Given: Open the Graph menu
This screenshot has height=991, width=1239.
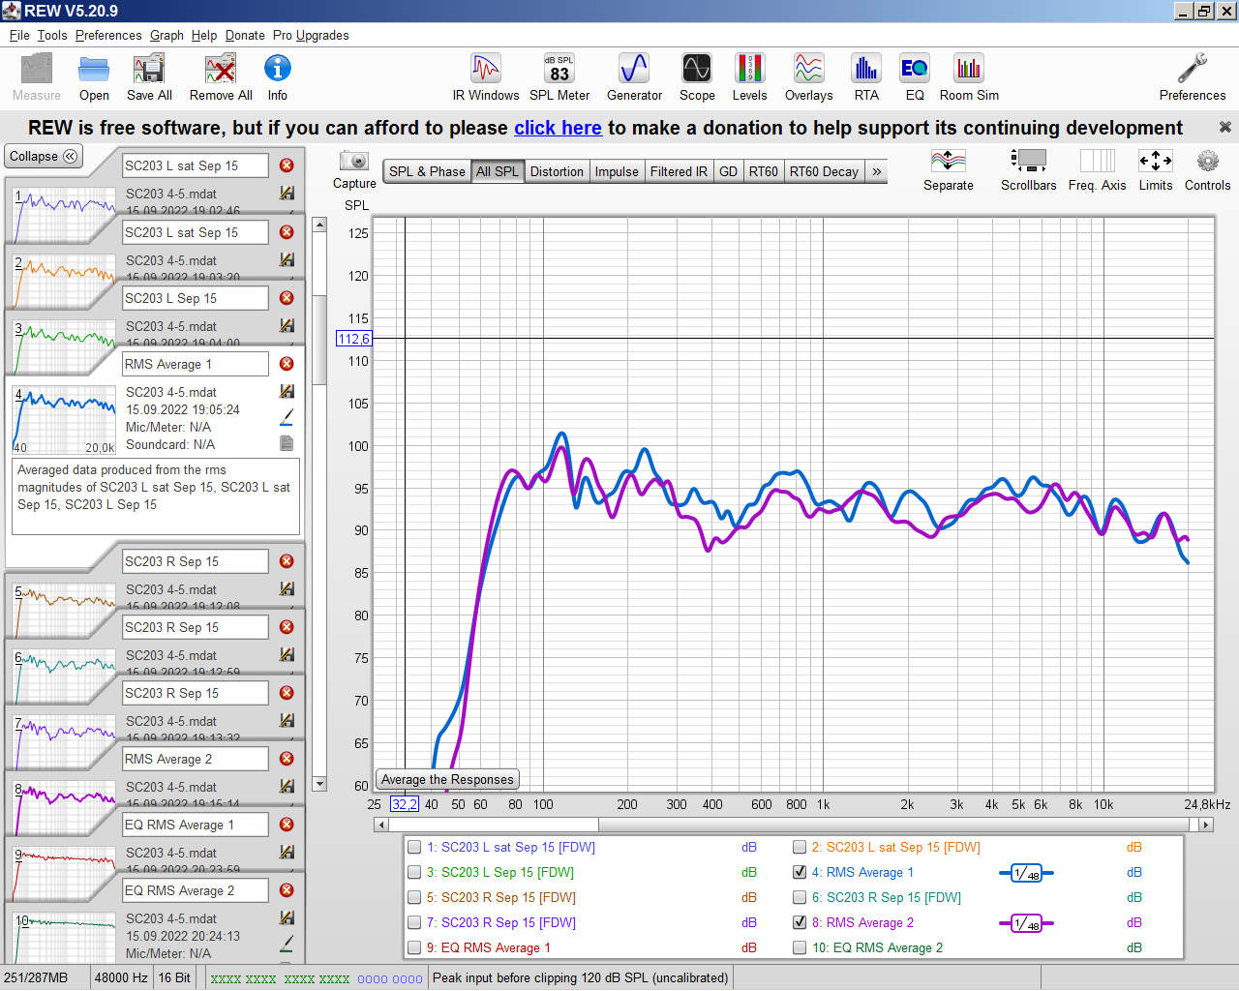Looking at the screenshot, I should [166, 35].
